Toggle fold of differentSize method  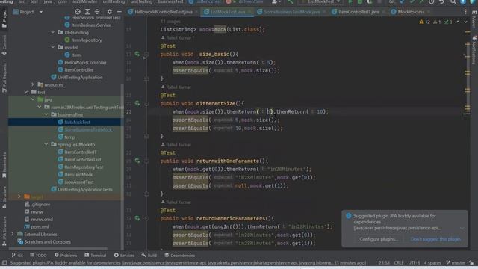click(x=146, y=104)
